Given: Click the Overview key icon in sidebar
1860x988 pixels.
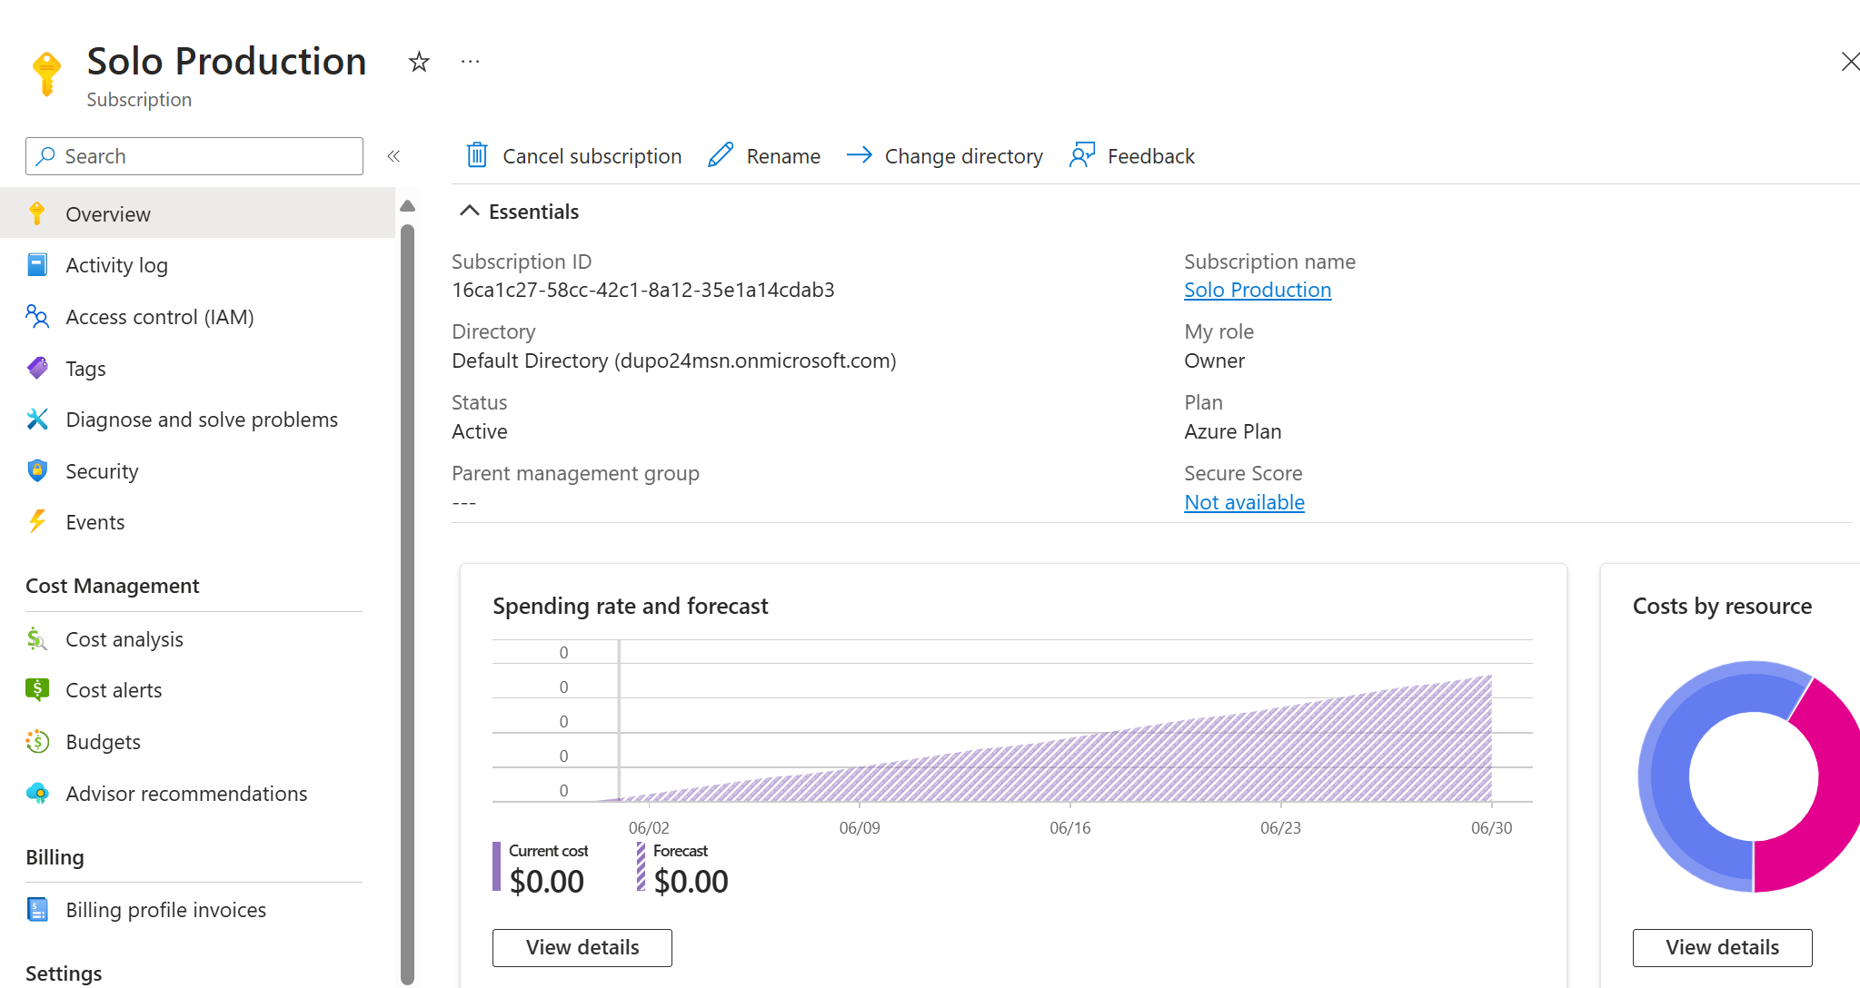Looking at the screenshot, I should 37,213.
